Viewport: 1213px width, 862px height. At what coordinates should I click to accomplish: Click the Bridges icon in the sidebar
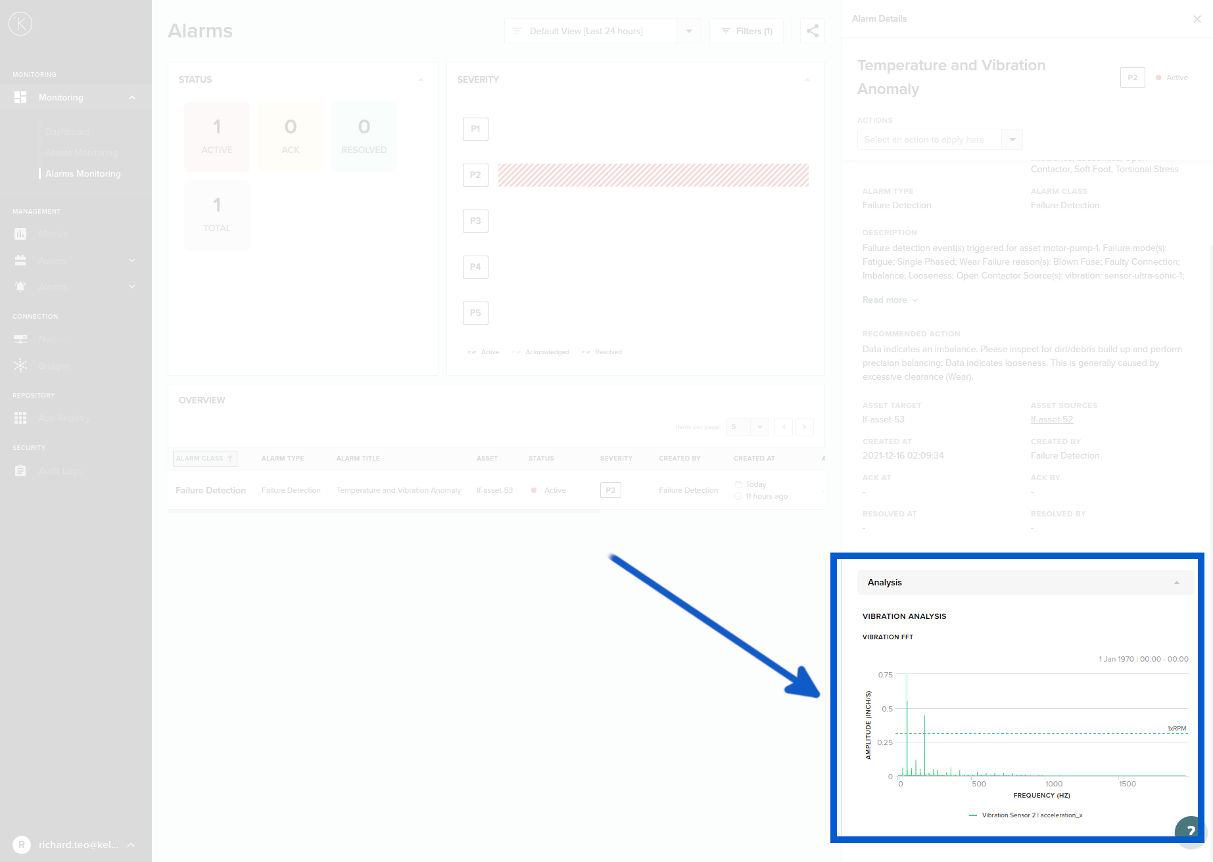pyautogui.click(x=20, y=365)
